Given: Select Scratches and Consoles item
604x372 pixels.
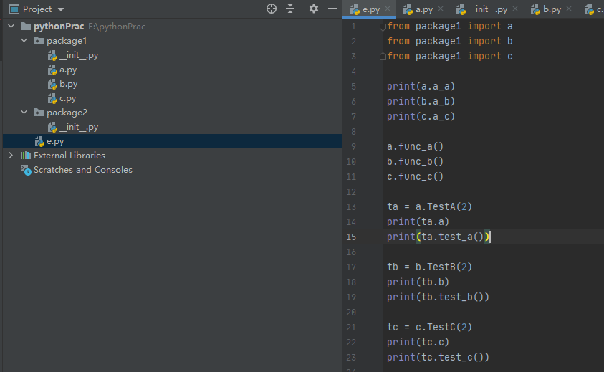Looking at the screenshot, I should point(83,170).
